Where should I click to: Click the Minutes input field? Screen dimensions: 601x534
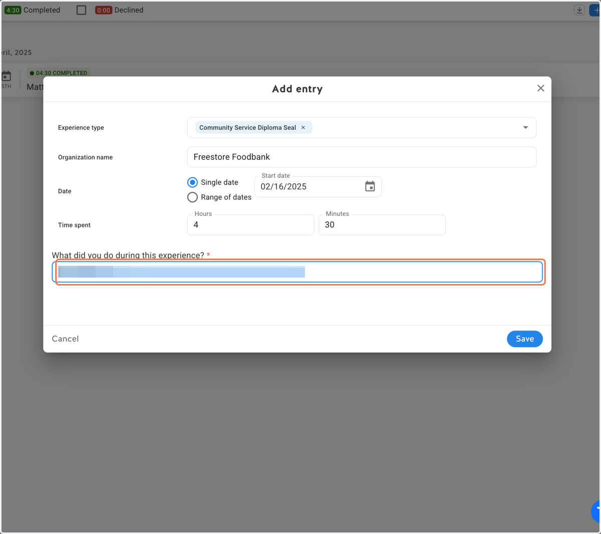[x=382, y=225]
